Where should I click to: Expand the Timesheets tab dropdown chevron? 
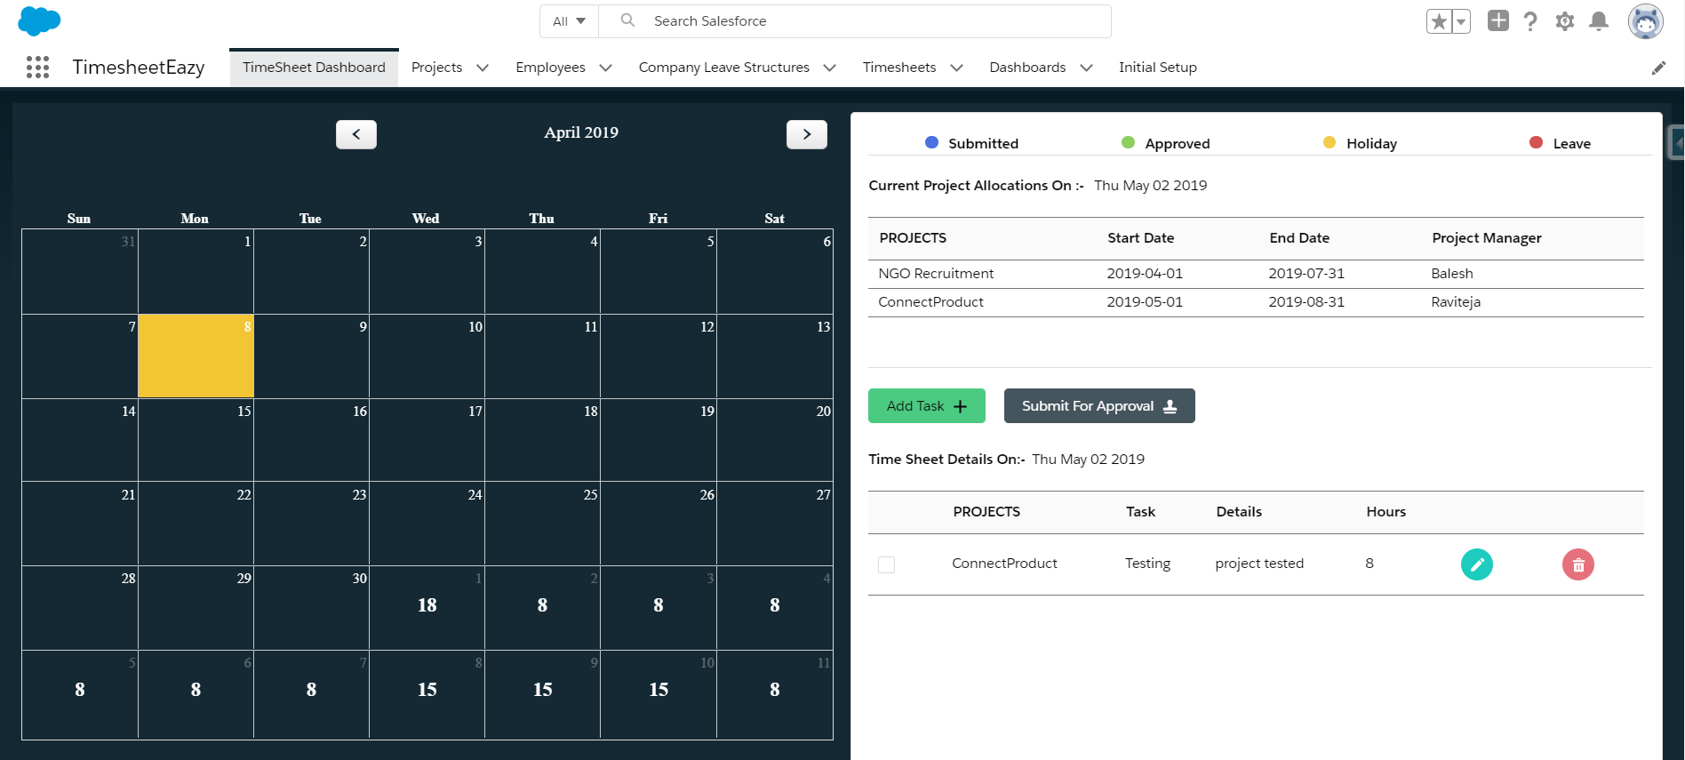pos(956,68)
